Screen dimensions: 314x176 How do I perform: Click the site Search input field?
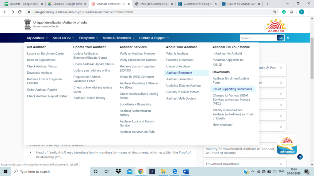coord(258,38)
